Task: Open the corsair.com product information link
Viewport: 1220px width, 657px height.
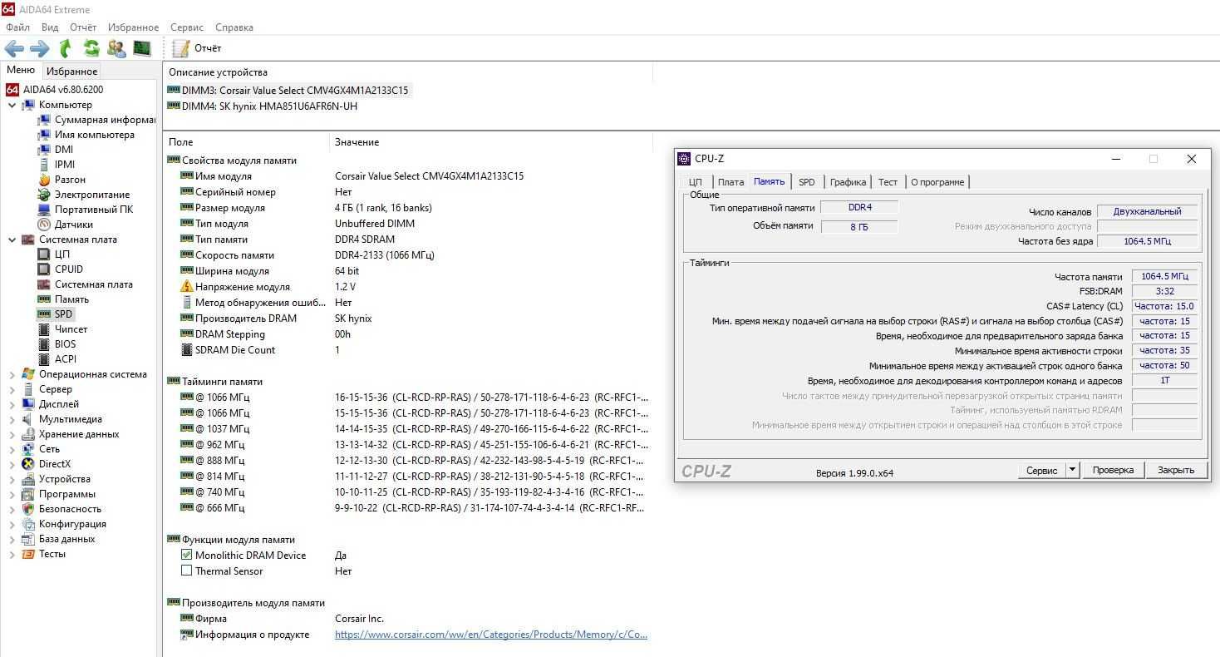Action: tap(491, 635)
